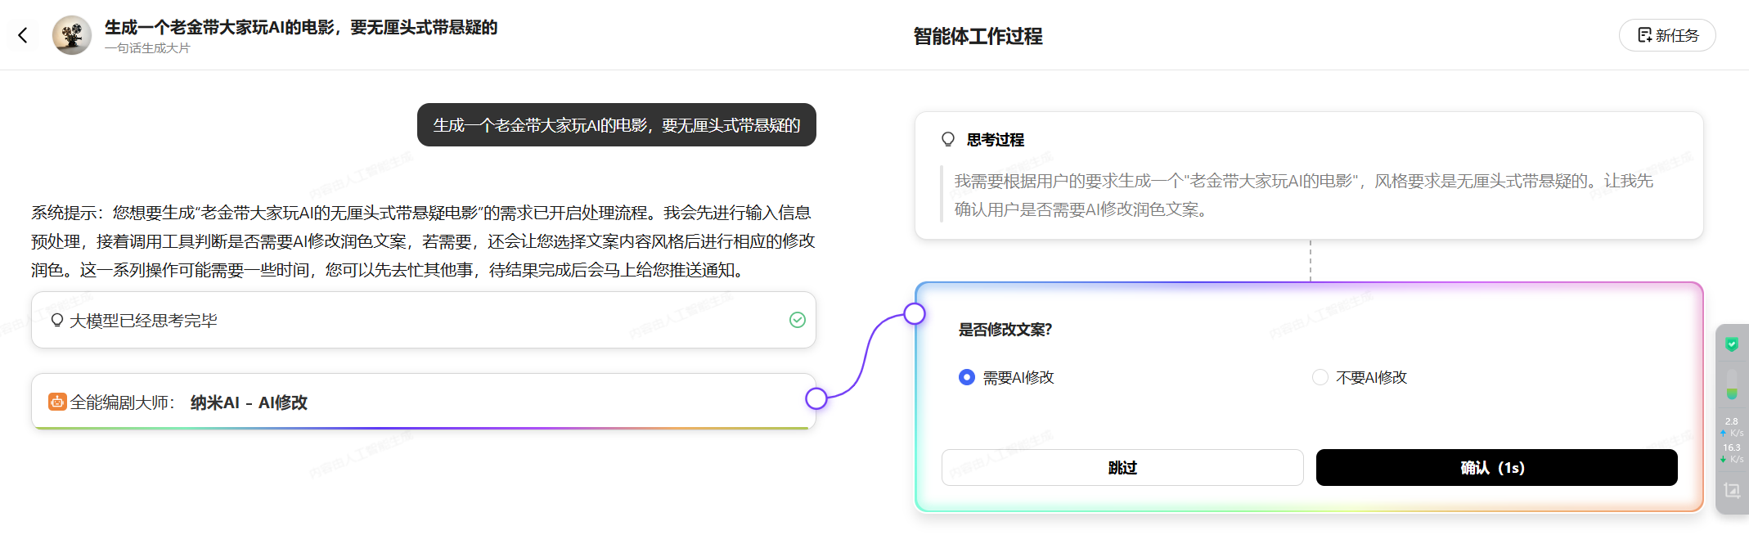
Task: Click the 不要AI修改 label text
Action: point(1371,377)
